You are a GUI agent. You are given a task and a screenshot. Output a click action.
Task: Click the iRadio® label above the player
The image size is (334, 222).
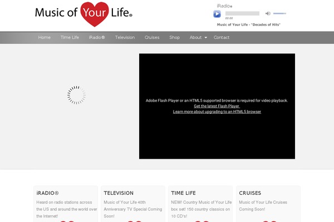(x=224, y=6)
